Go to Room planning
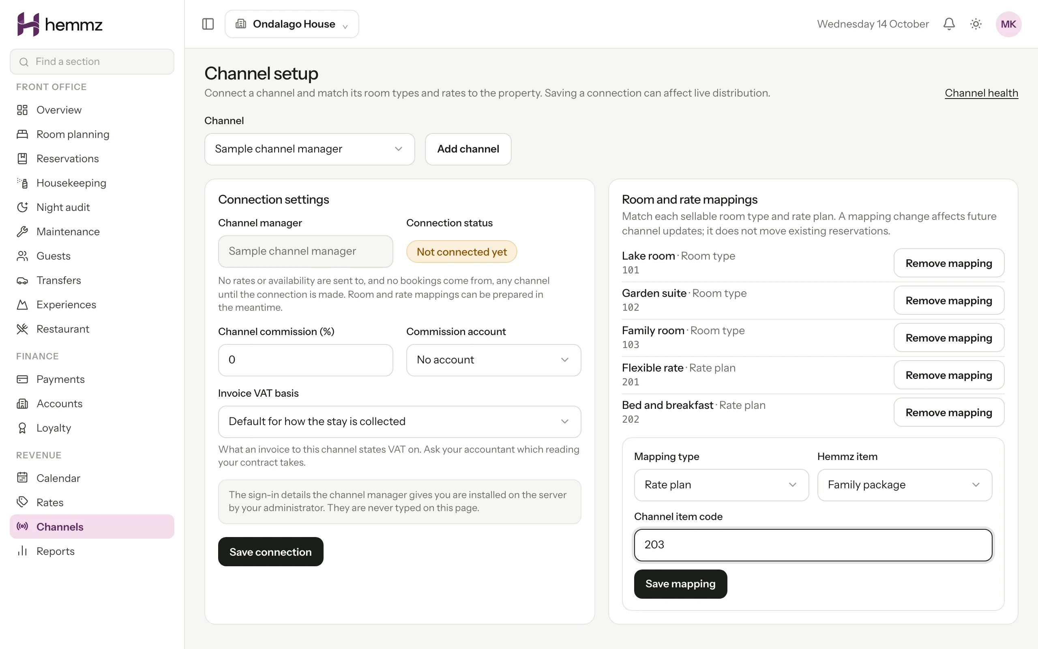Screen dimensions: 1038x649 pyautogui.click(x=92, y=134)
